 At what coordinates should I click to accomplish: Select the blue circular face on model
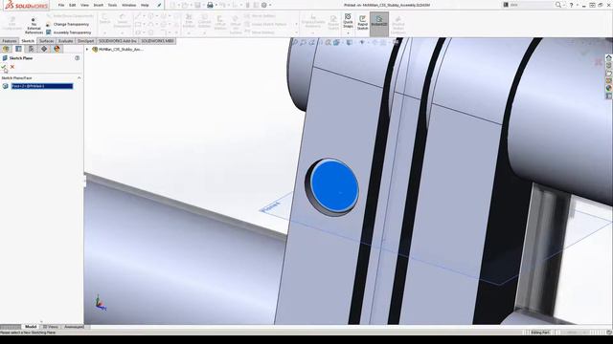pyautogui.click(x=334, y=186)
